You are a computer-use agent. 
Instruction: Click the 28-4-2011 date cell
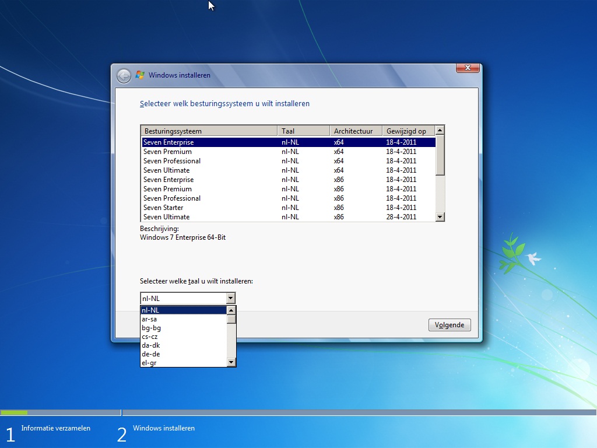click(401, 217)
